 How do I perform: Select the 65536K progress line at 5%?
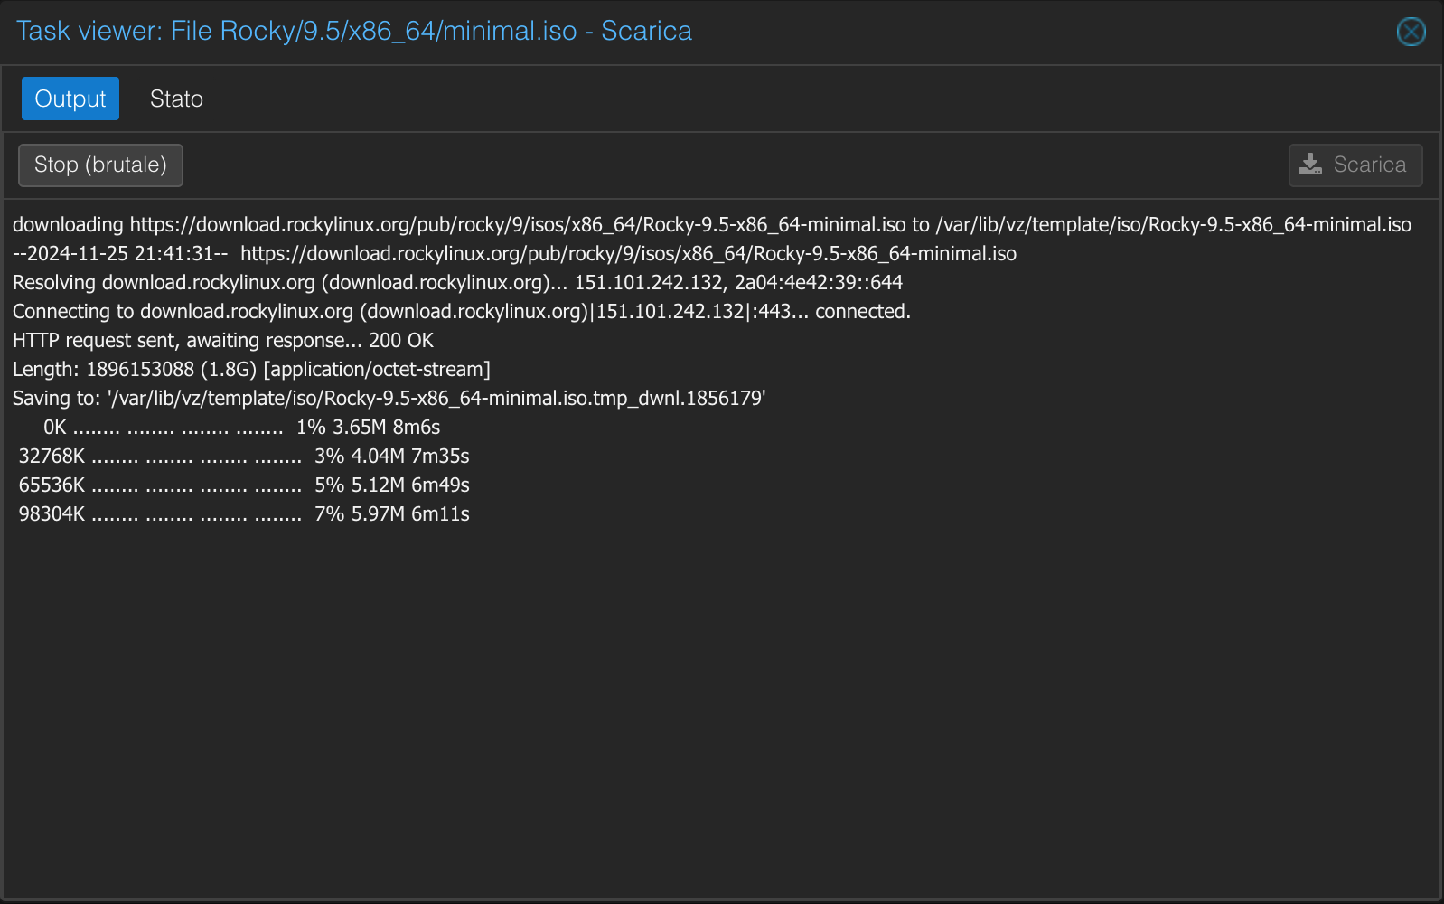click(x=244, y=485)
